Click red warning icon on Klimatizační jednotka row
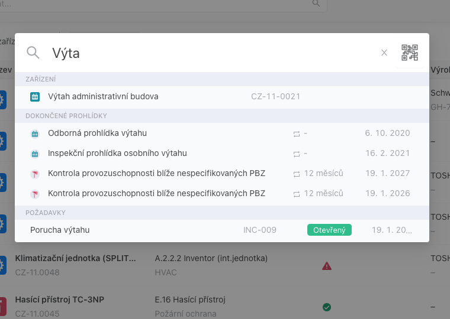This screenshot has width=450, height=319. [x=326, y=266]
